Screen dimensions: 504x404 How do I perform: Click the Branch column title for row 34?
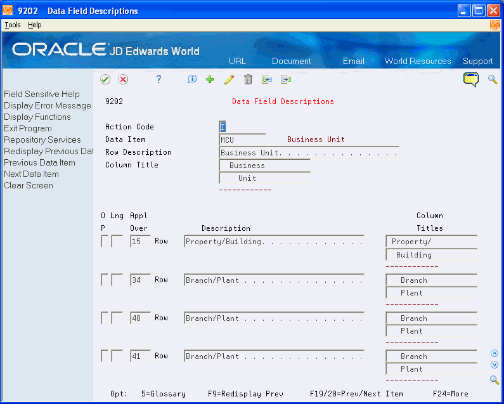pos(431,280)
